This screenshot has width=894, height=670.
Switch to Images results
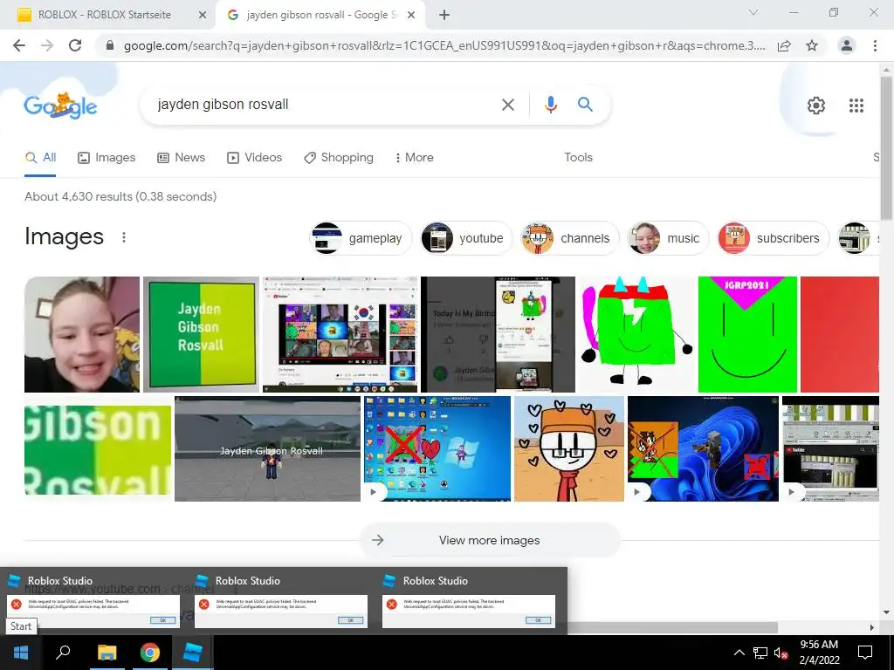[x=107, y=158]
